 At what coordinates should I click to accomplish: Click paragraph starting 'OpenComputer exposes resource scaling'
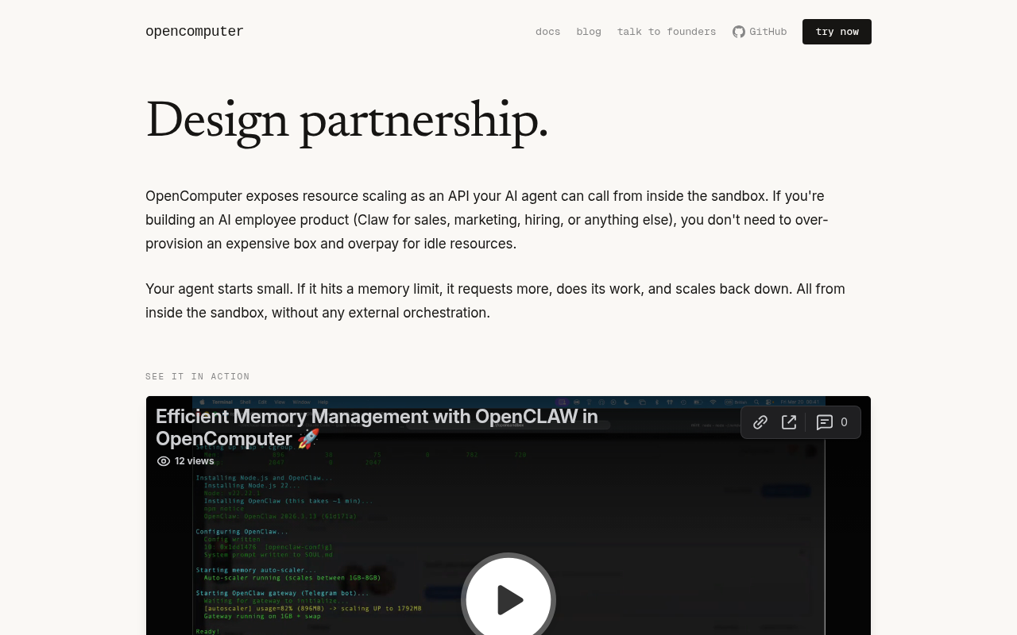click(x=487, y=220)
